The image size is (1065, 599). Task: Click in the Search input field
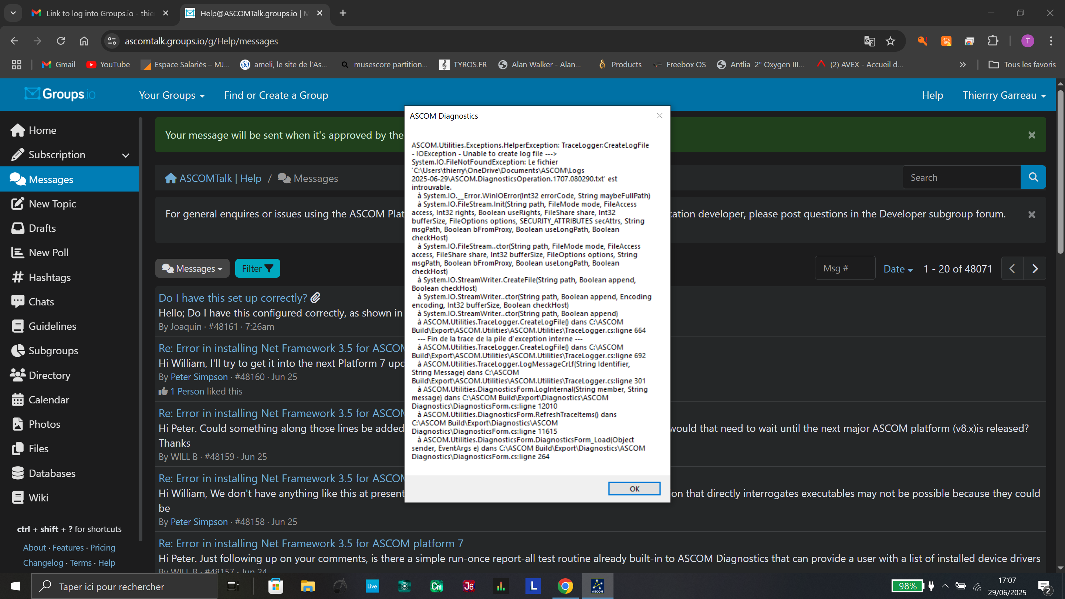tap(961, 177)
